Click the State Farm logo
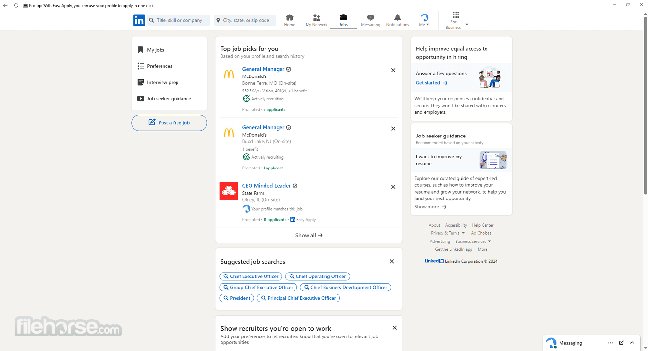 click(229, 191)
